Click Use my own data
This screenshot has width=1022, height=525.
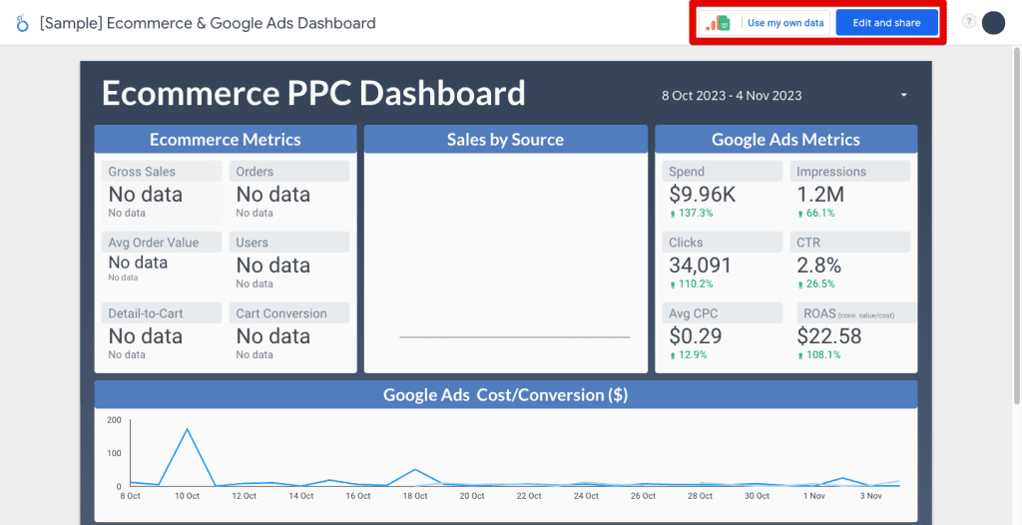click(x=785, y=23)
